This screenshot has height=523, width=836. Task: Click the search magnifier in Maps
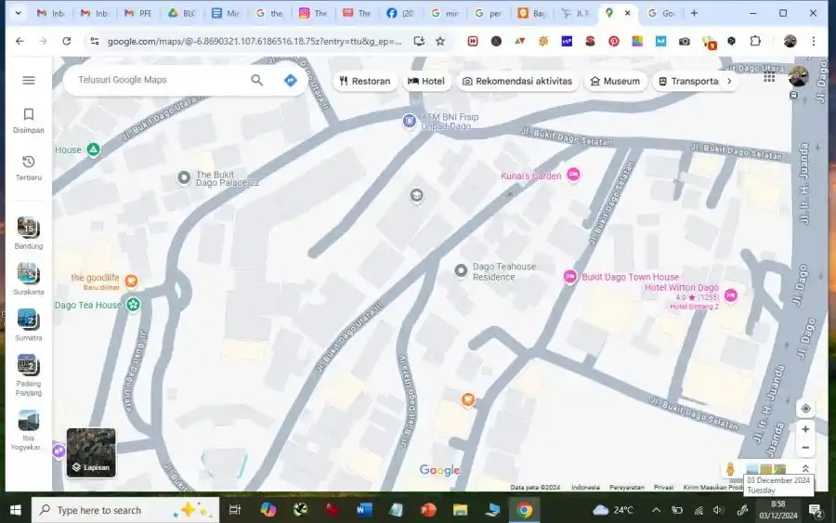pyautogui.click(x=257, y=80)
